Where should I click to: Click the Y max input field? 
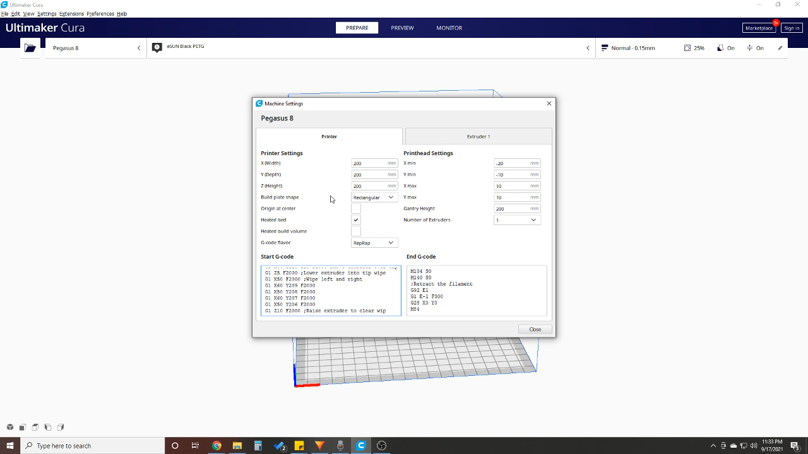pyautogui.click(x=517, y=197)
